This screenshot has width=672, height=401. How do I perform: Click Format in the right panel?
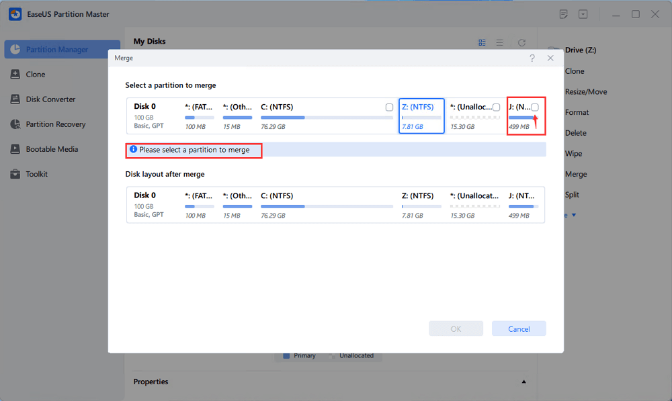pos(577,112)
